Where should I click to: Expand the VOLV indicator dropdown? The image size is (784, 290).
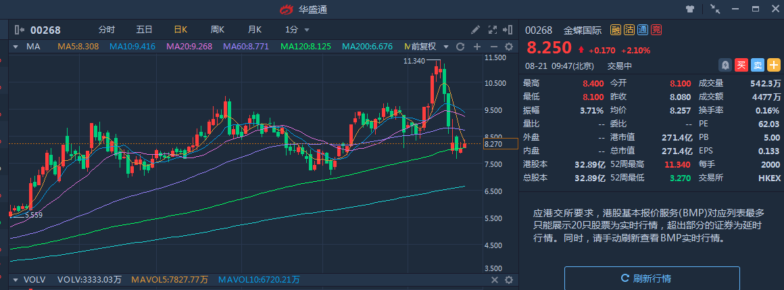[x=15, y=279]
